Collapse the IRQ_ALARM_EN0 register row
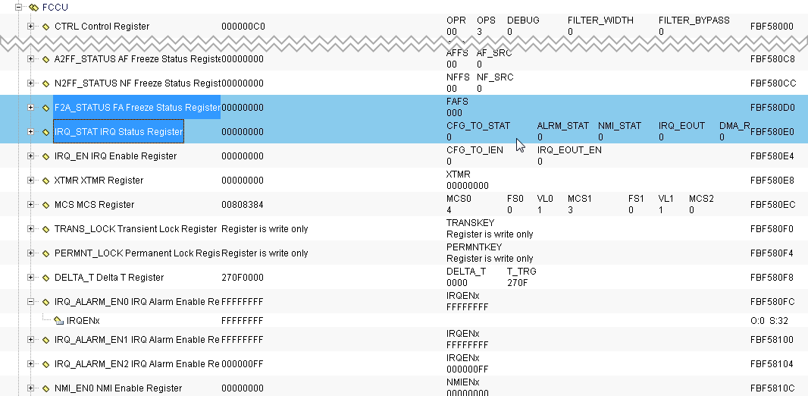The height and width of the screenshot is (396, 808). [30, 301]
